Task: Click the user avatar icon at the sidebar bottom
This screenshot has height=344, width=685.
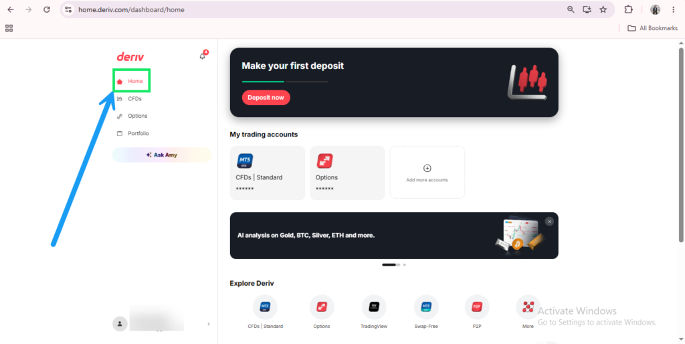Action: pos(120,324)
